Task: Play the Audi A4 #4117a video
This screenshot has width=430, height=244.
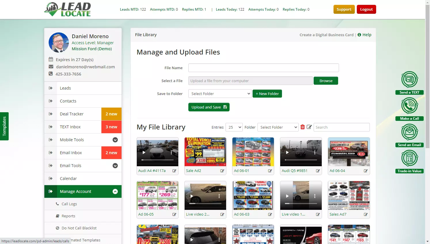Action: tap(144, 152)
